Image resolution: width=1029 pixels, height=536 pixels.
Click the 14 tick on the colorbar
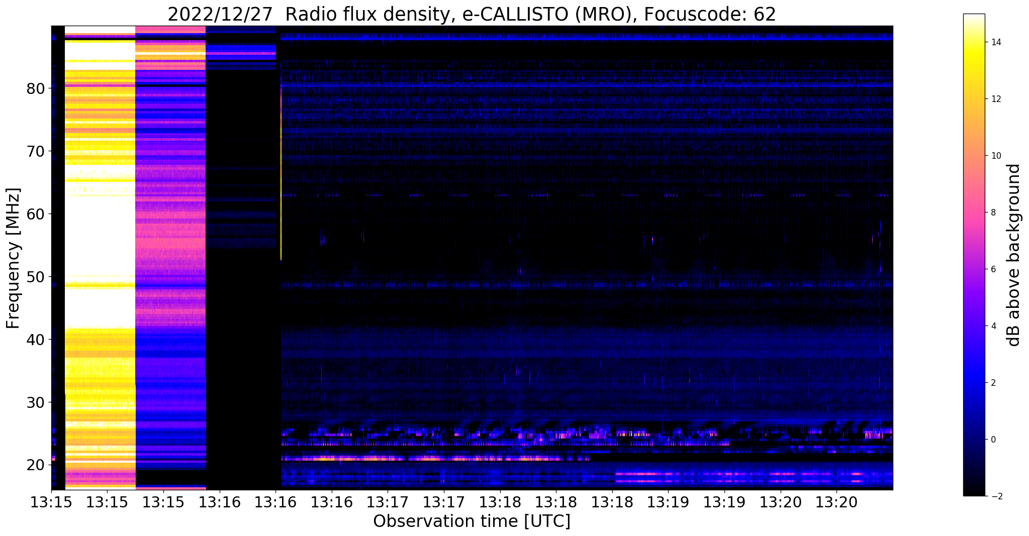coord(995,42)
